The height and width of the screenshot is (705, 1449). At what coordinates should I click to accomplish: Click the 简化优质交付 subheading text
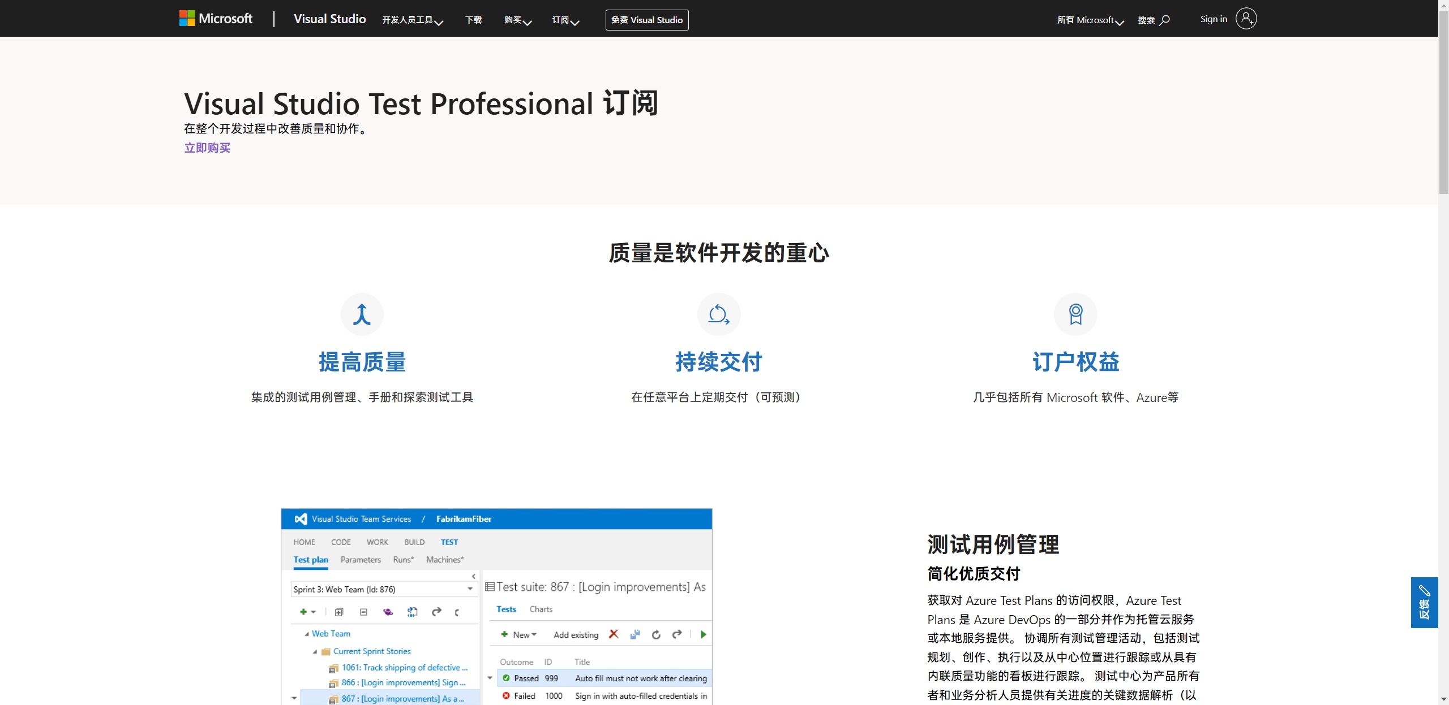tap(974, 574)
